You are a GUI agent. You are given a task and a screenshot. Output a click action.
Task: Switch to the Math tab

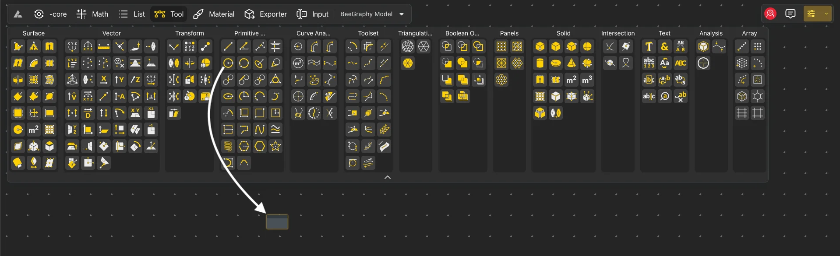[x=92, y=14]
